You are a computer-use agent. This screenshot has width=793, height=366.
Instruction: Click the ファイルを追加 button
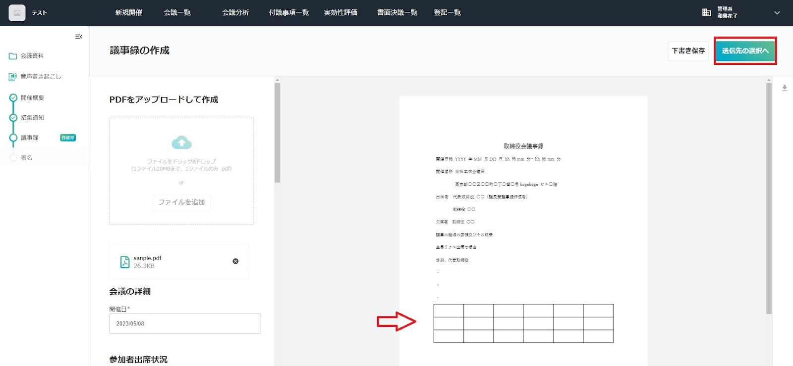click(181, 202)
